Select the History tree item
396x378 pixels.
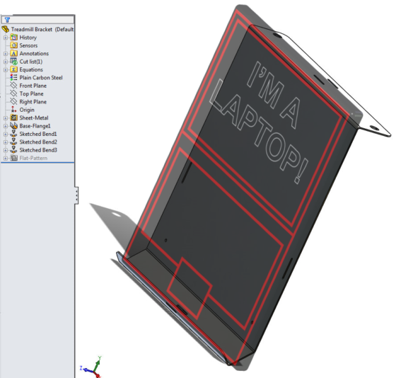click(28, 38)
